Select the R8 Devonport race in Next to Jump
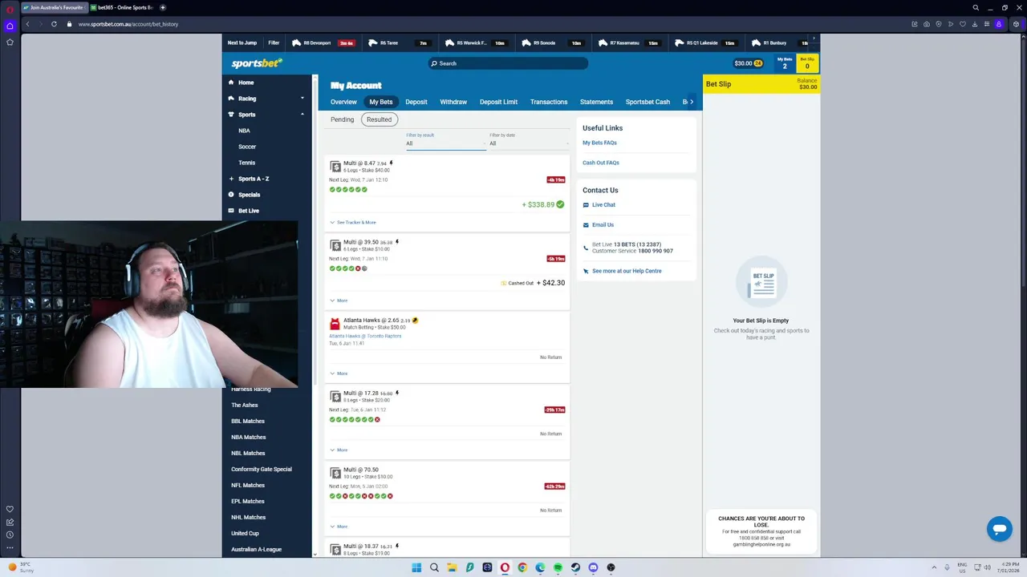Screen dimensions: 1027x577 [323, 43]
